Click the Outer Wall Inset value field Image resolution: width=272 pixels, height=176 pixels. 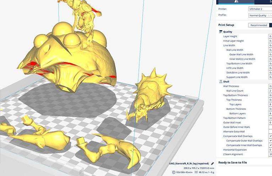(x=270, y=123)
